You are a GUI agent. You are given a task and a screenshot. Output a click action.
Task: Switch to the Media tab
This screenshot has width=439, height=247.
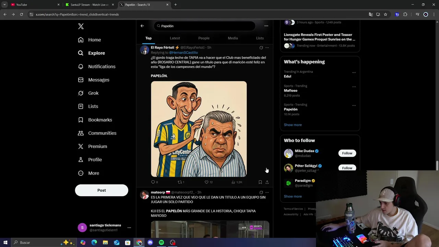[233, 38]
